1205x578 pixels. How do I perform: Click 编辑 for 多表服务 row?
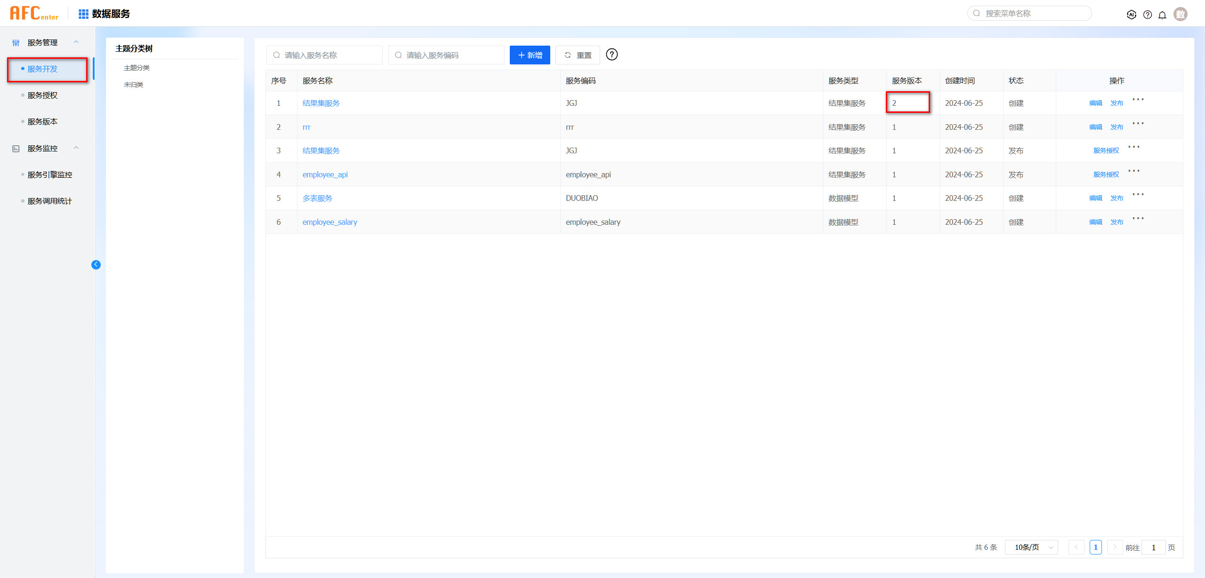(1096, 198)
